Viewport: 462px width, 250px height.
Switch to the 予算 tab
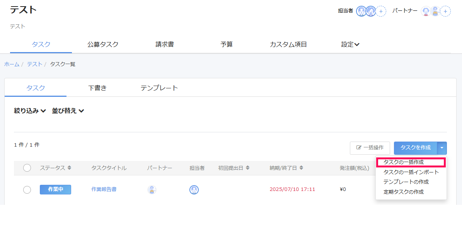point(227,44)
